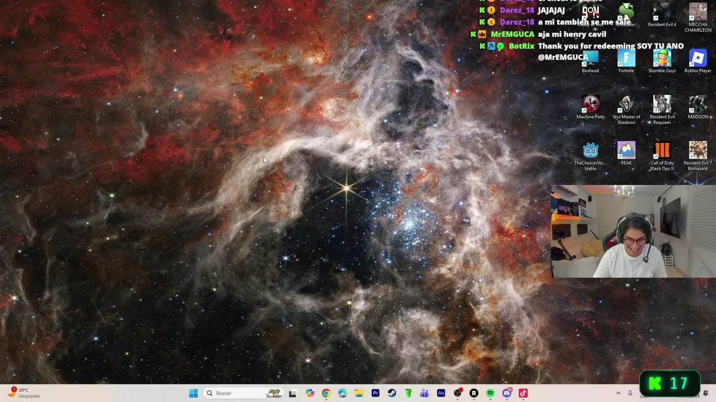Select the PEAK desktop shortcut
This screenshot has height=402, width=716.
coord(626,154)
